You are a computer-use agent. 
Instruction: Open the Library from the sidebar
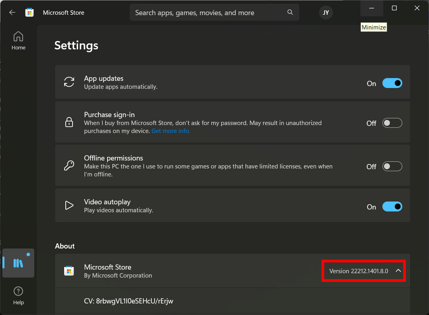[x=18, y=263]
